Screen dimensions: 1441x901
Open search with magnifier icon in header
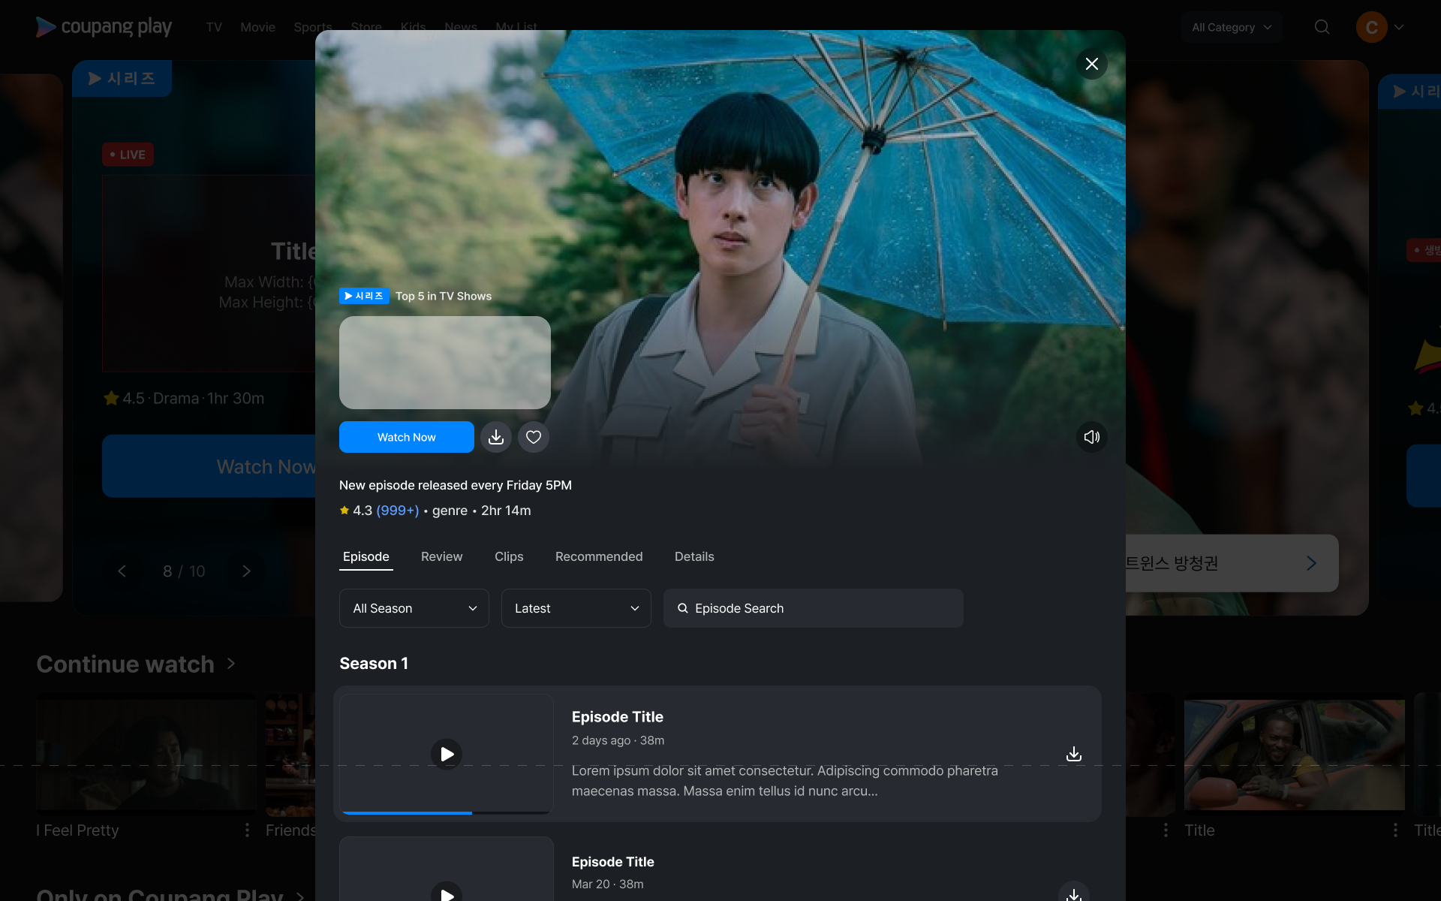point(1322,27)
